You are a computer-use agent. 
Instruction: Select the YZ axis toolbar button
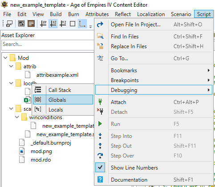tap(63, 24)
